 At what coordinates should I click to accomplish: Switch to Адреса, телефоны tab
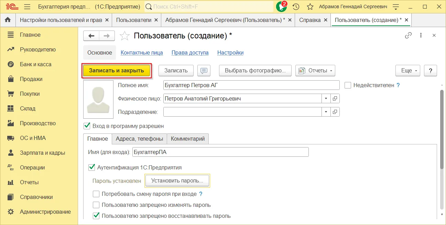[x=139, y=139]
